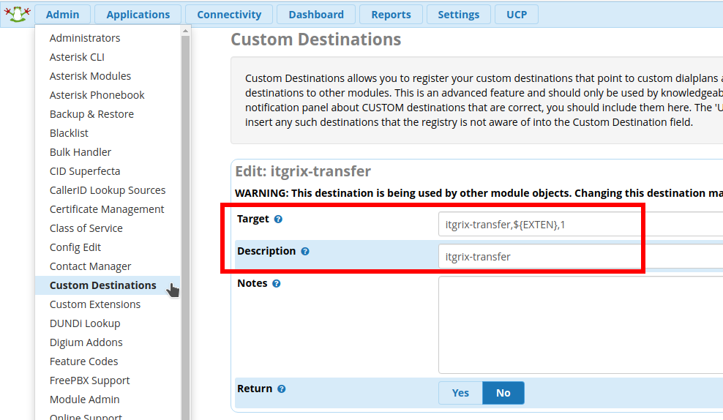This screenshot has height=420, width=723.
Task: Click the Description input field
Action: coord(580,256)
